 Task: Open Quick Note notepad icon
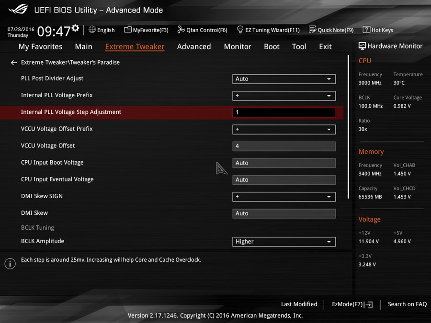[x=312, y=29]
